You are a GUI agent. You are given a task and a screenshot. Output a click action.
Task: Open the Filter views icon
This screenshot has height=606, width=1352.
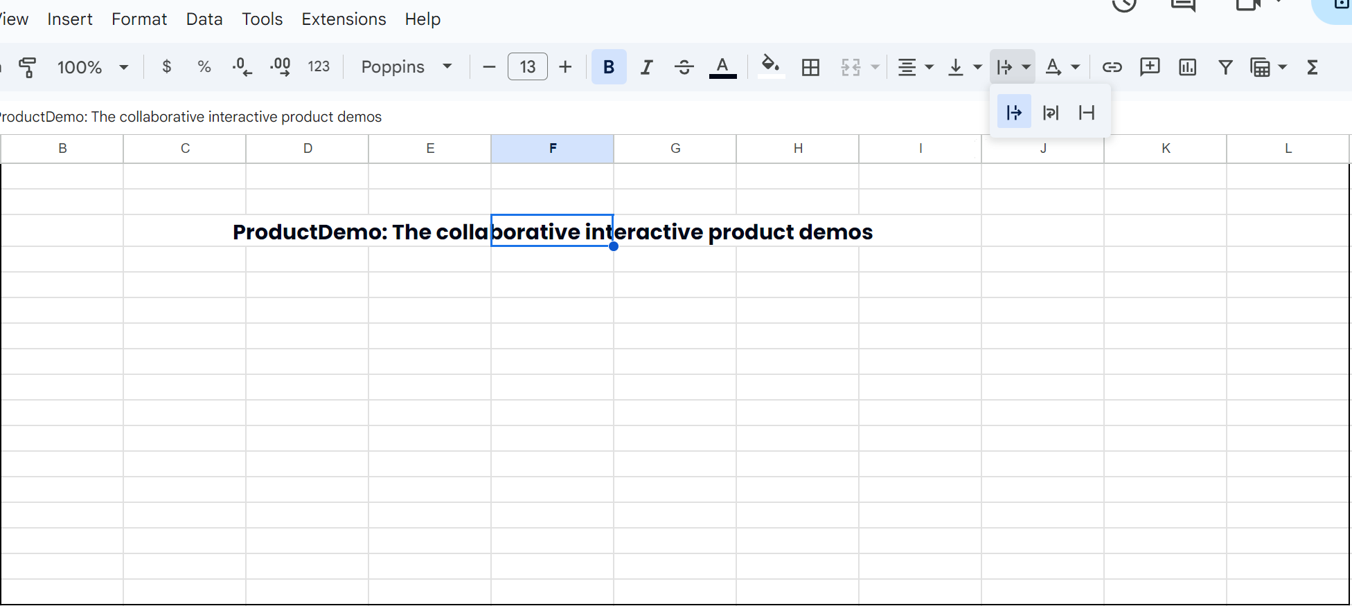[1260, 67]
